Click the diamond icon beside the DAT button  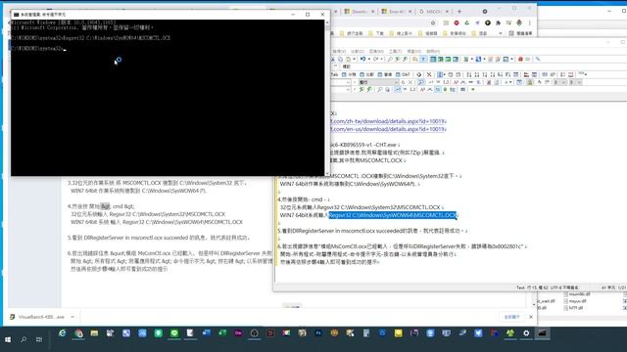[x=419, y=74]
